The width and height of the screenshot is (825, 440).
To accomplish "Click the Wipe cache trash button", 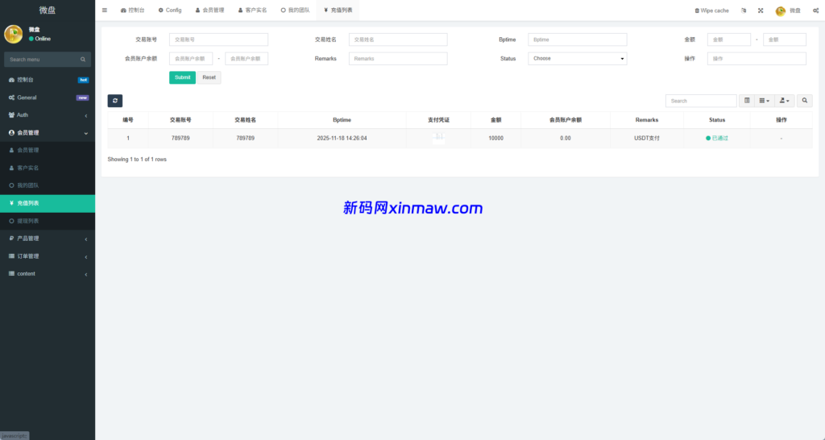I will click(x=711, y=10).
